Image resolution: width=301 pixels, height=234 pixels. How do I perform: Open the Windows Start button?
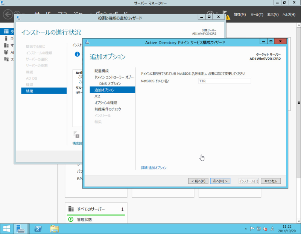pyautogui.click(x=7, y=229)
